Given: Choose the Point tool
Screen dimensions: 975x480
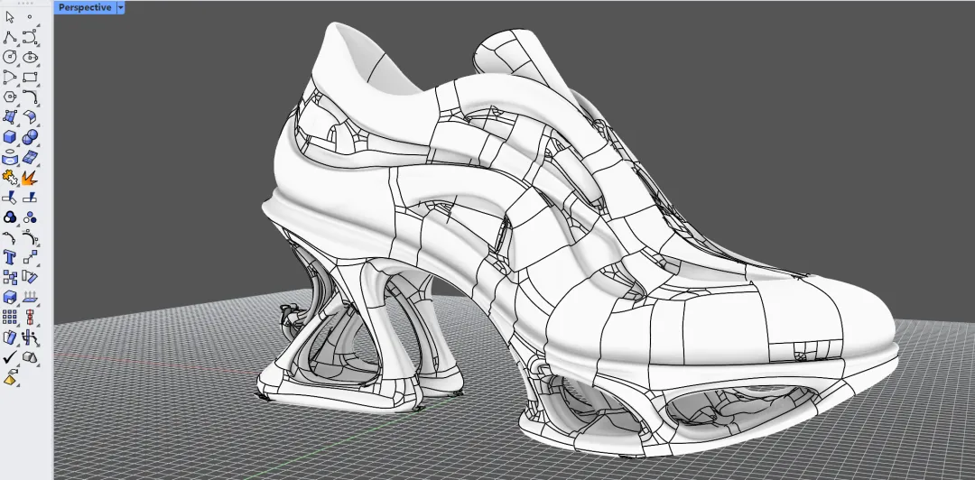Looking at the screenshot, I should pyautogui.click(x=30, y=17).
